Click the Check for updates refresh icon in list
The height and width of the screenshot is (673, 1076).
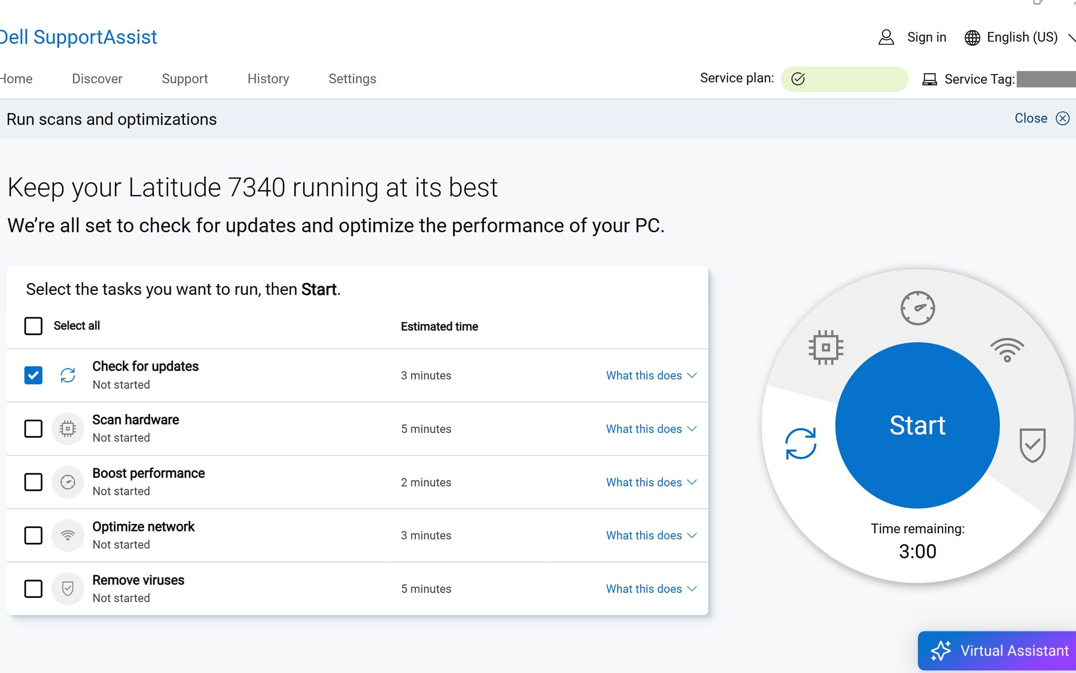(x=68, y=375)
